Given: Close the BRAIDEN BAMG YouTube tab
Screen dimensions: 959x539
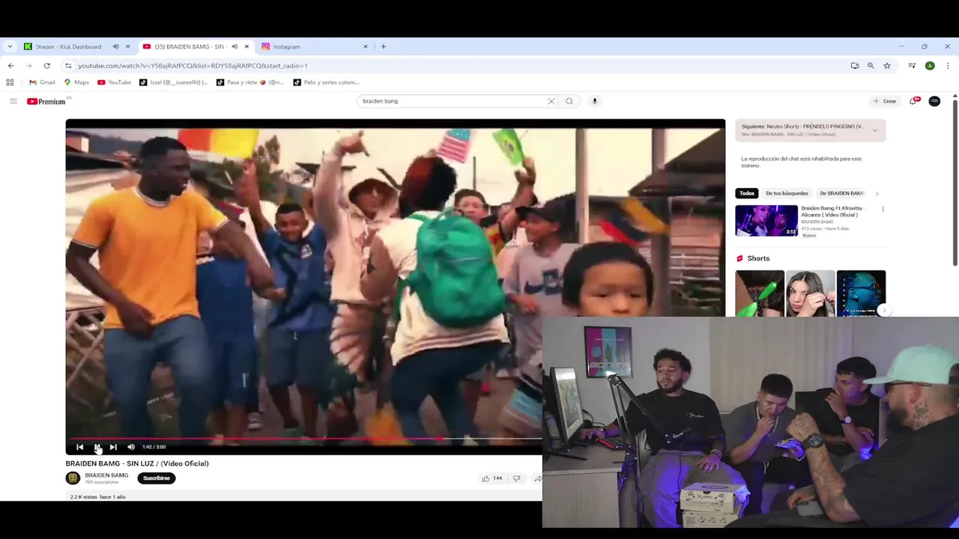Looking at the screenshot, I should click(x=246, y=46).
